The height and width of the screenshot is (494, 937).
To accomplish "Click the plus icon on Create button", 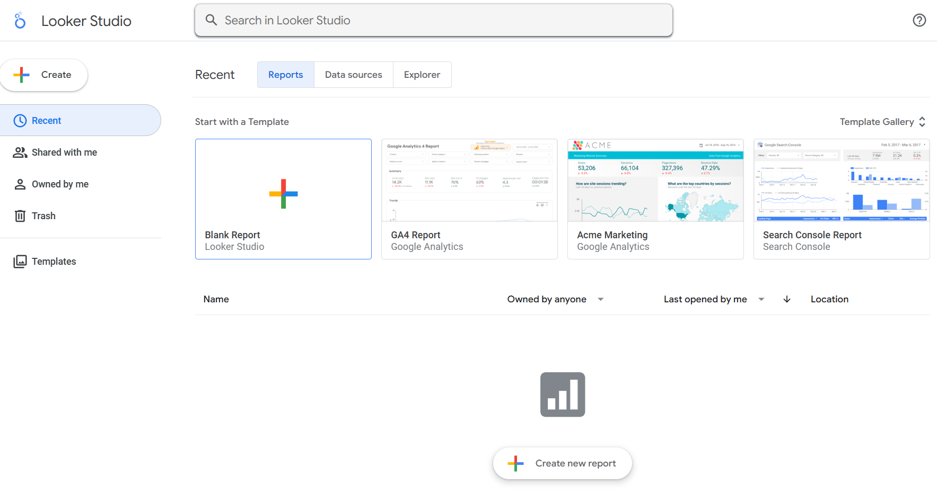I will 21,75.
